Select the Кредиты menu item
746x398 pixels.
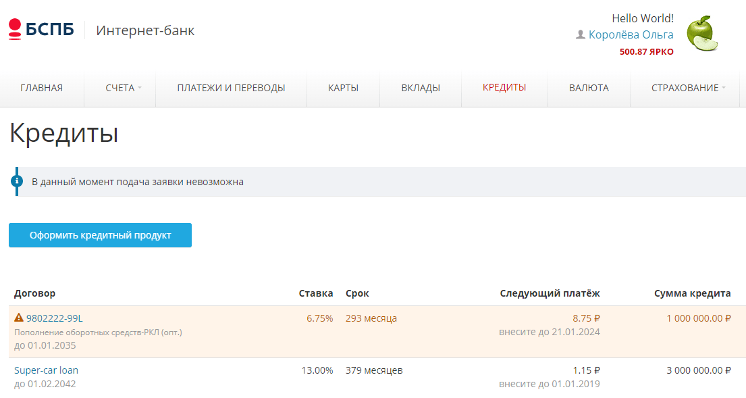[504, 88]
